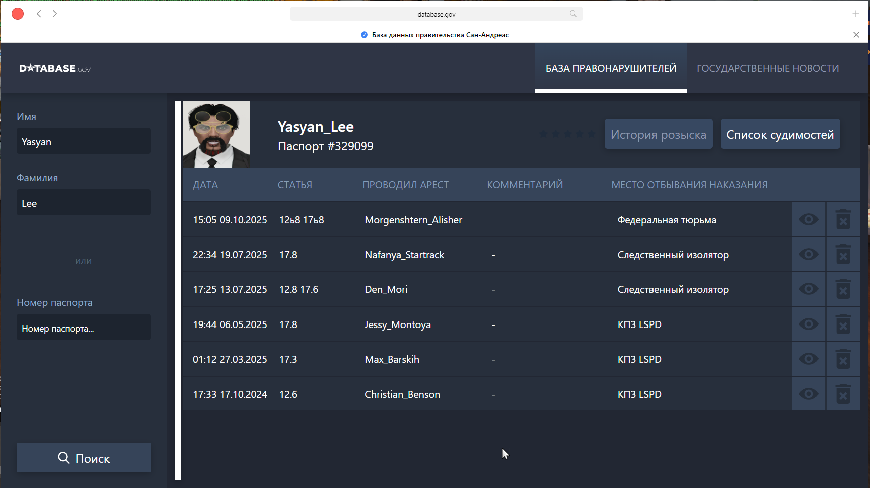Click the browser forward arrow
Screen dimensions: 870x488
click(x=55, y=14)
